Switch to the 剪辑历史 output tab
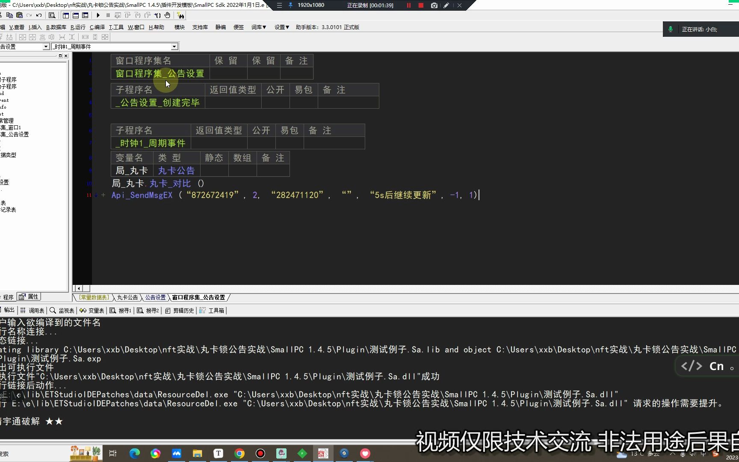Image resolution: width=739 pixels, height=462 pixels. 180,311
